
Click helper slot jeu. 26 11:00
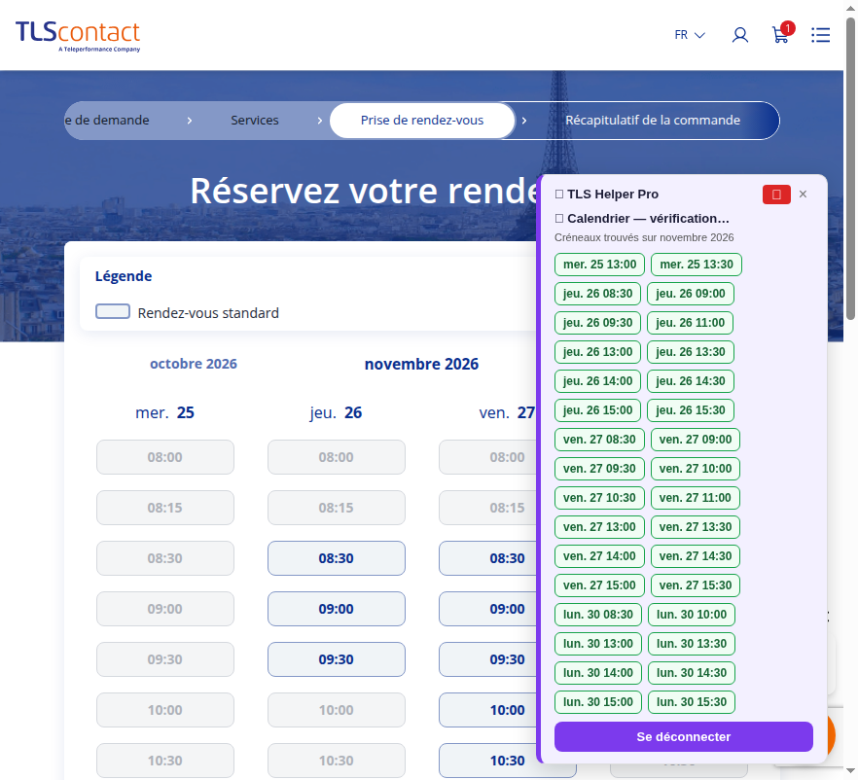pos(690,323)
